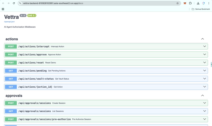Click the /api/actions/vault-status path
212x126 pixels.
point(36,79)
